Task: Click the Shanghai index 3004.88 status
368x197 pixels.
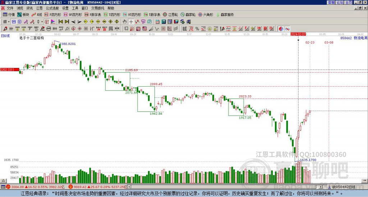Action: coord(35,187)
